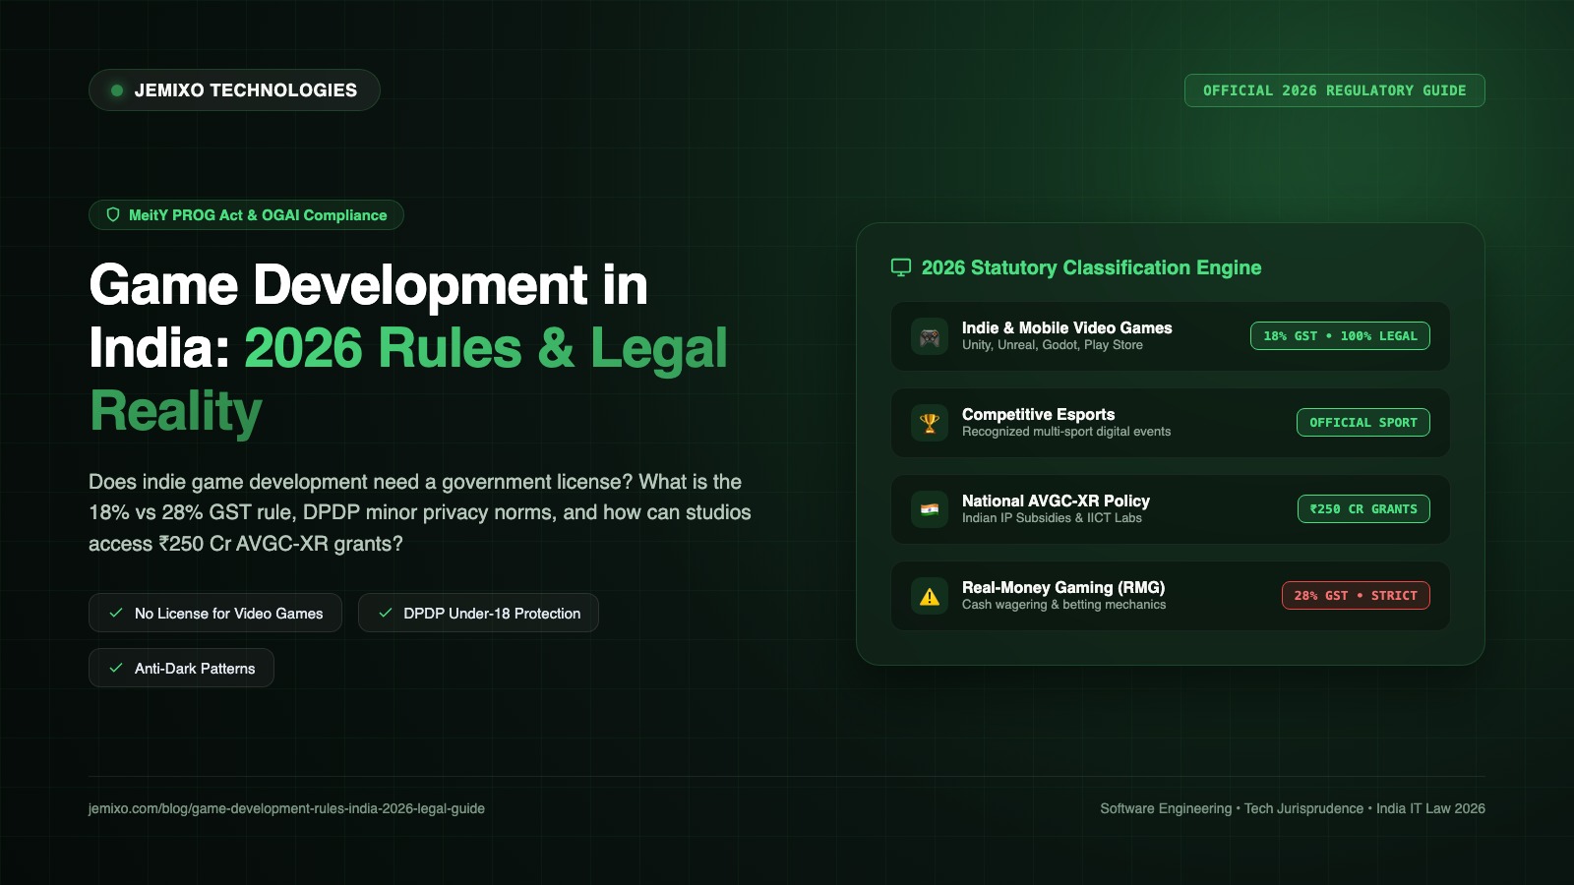This screenshot has height=885, width=1574.
Task: Click the paragraph about indie game license
Action: [x=420, y=512]
